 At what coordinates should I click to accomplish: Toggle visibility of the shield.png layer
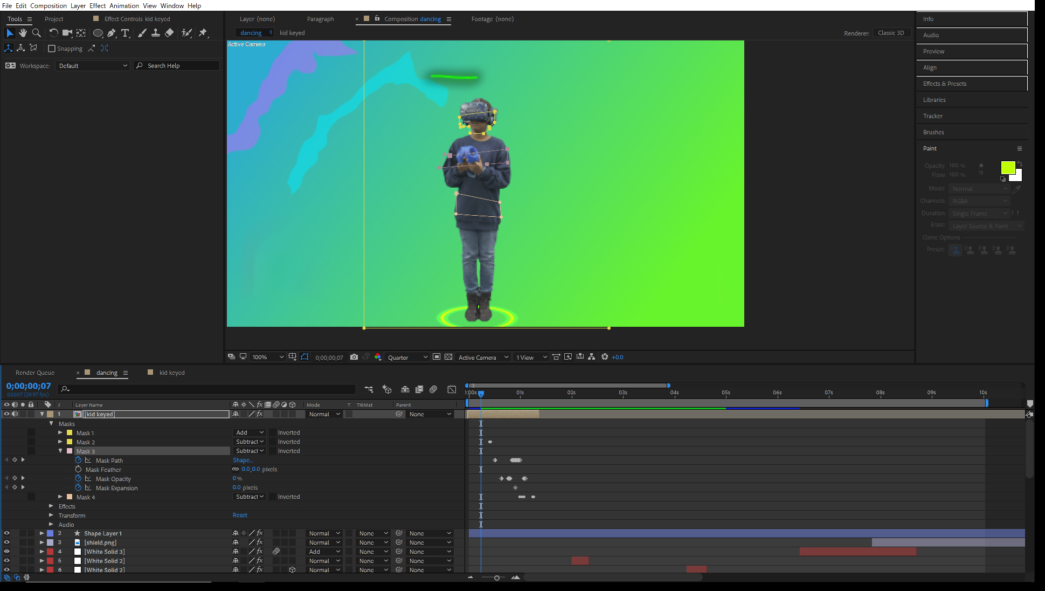7,542
